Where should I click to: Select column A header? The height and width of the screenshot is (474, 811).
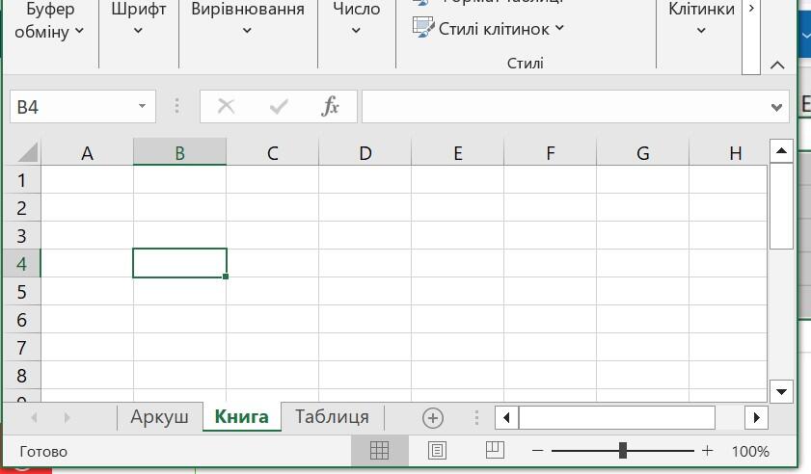87,153
